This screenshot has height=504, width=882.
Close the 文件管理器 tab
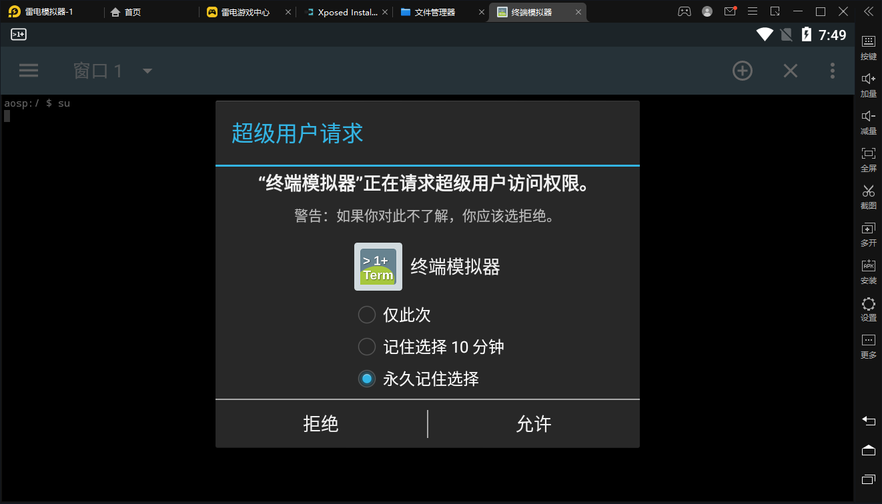tap(482, 12)
